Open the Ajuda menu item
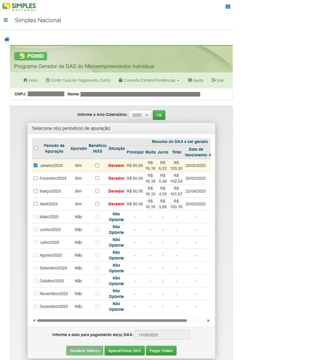Viewport: 329px width, 360px height. (x=196, y=80)
